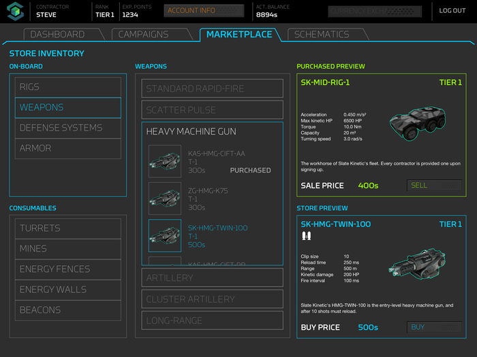Click the 1234 experience points value
477x357 pixels.
point(130,14)
